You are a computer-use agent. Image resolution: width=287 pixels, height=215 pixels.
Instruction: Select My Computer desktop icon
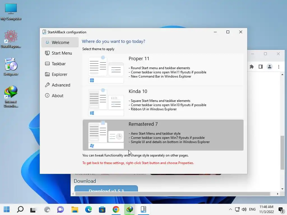click(x=11, y=12)
